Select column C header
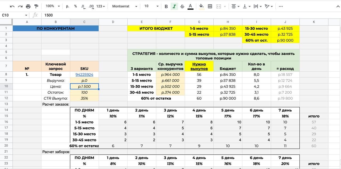This screenshot has width=341, height=169. click(x=84, y=22)
